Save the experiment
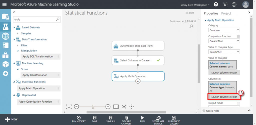This screenshot has height=125, width=256. (x=94, y=119)
